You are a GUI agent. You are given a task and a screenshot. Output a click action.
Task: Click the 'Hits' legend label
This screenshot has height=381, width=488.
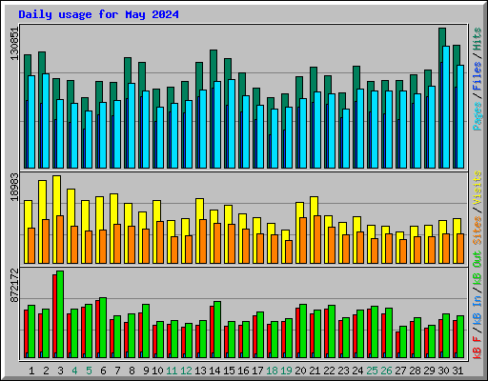coord(477,39)
